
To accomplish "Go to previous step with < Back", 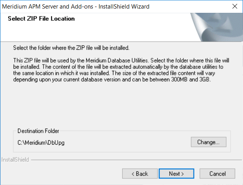I will point(140,174).
